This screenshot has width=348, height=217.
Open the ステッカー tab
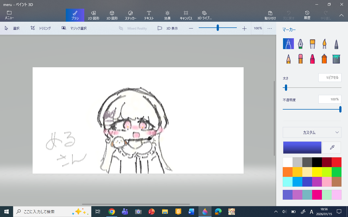click(130, 15)
